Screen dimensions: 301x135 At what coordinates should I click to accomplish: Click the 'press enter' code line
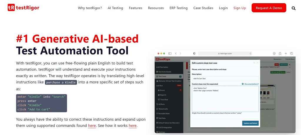point(27,101)
